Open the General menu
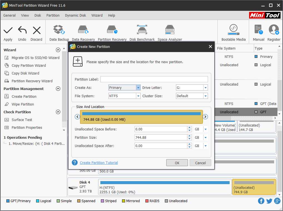The width and height of the screenshot is (283, 211). tap(9, 16)
